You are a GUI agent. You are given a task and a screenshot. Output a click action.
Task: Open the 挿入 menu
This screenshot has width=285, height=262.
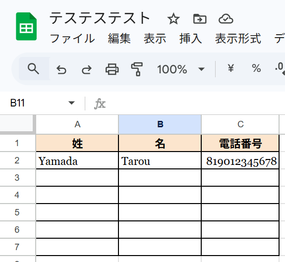coord(191,39)
